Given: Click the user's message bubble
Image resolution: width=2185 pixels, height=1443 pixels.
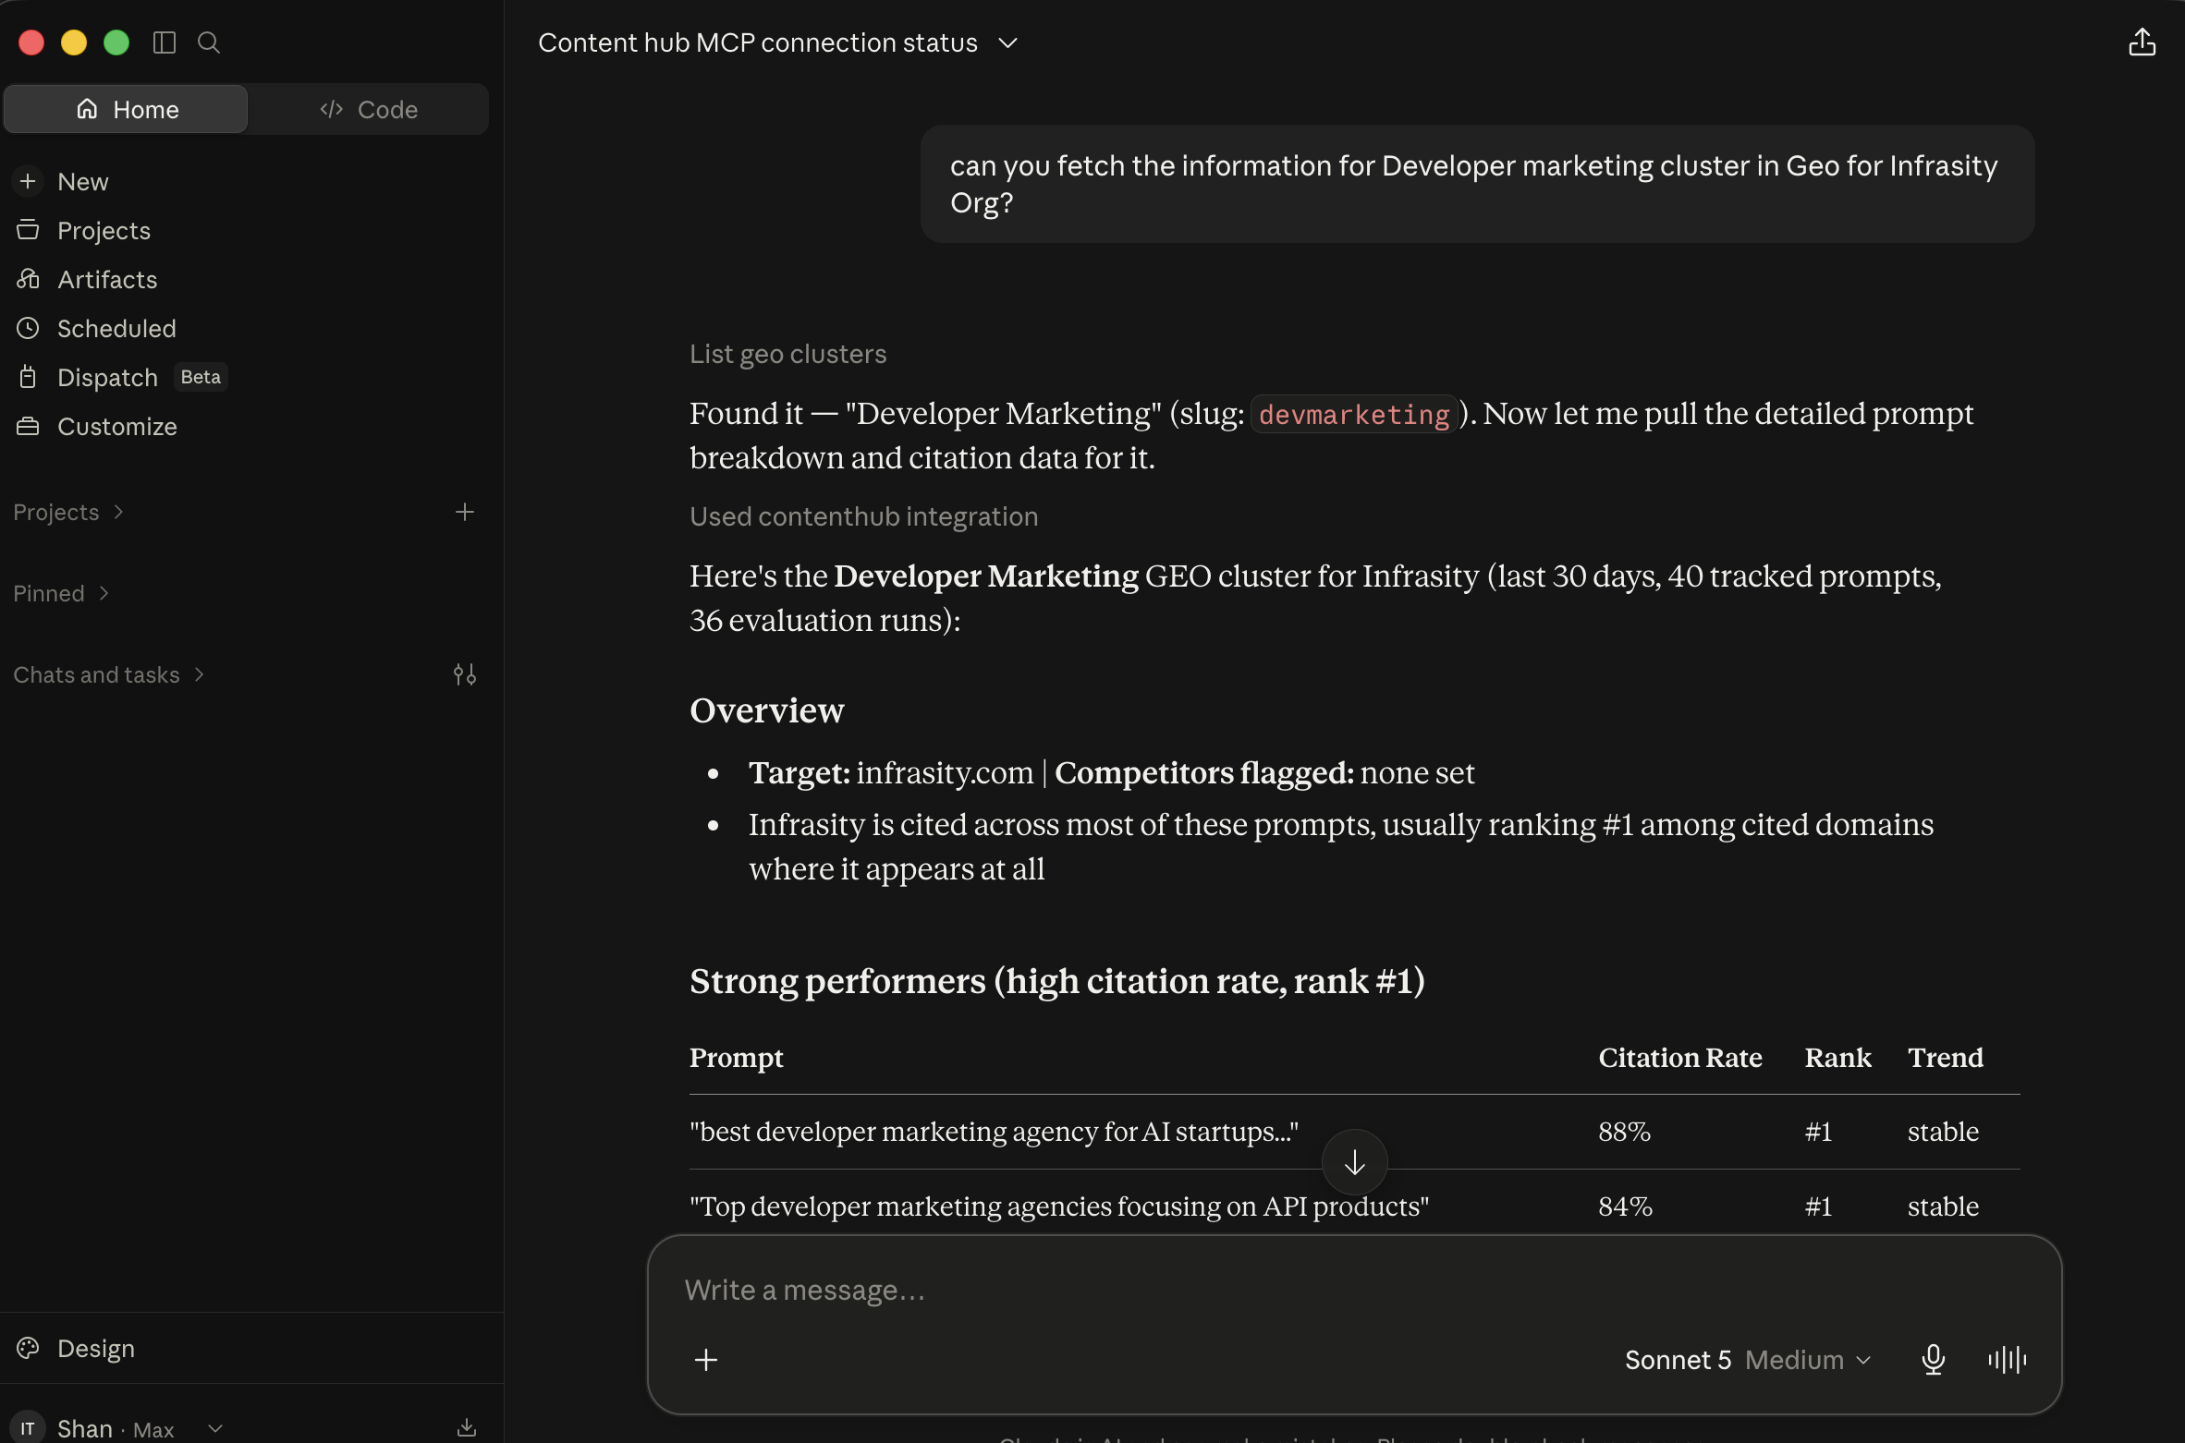Looking at the screenshot, I should point(1477,184).
